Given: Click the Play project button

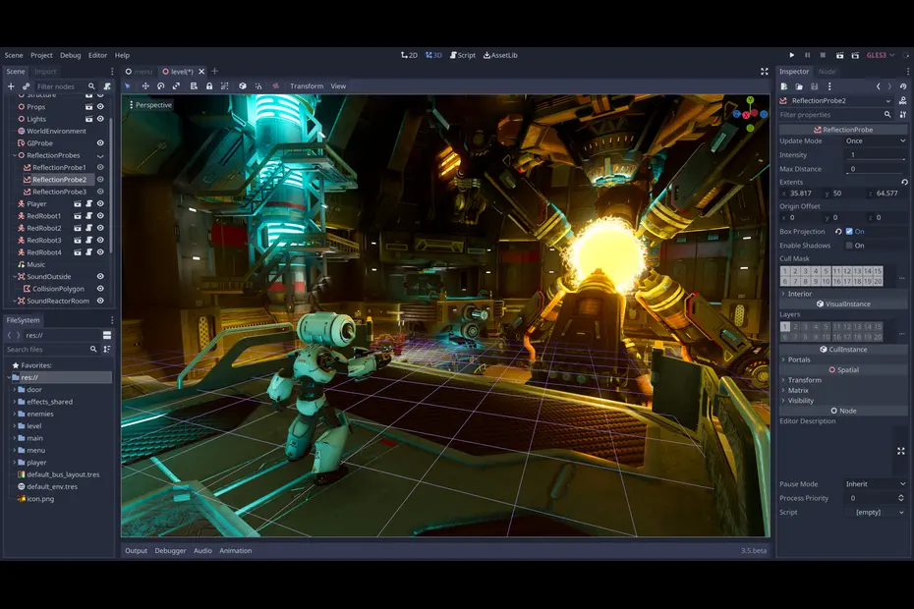Looking at the screenshot, I should pos(791,55).
